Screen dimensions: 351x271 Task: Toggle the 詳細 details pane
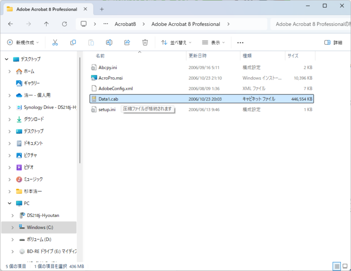(x=333, y=42)
